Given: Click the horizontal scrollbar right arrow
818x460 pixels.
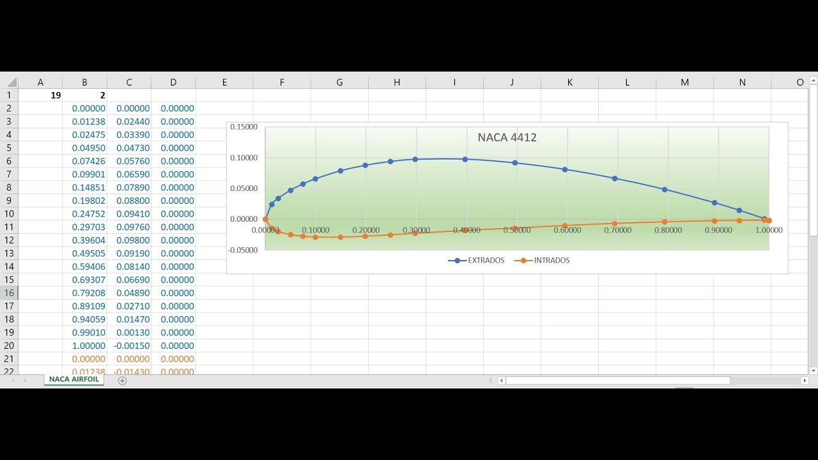Looking at the screenshot, I should [805, 381].
